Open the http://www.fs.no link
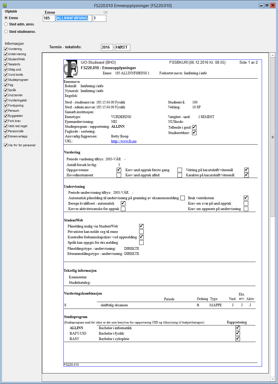Screen dimensions: 278x384 click(124, 141)
